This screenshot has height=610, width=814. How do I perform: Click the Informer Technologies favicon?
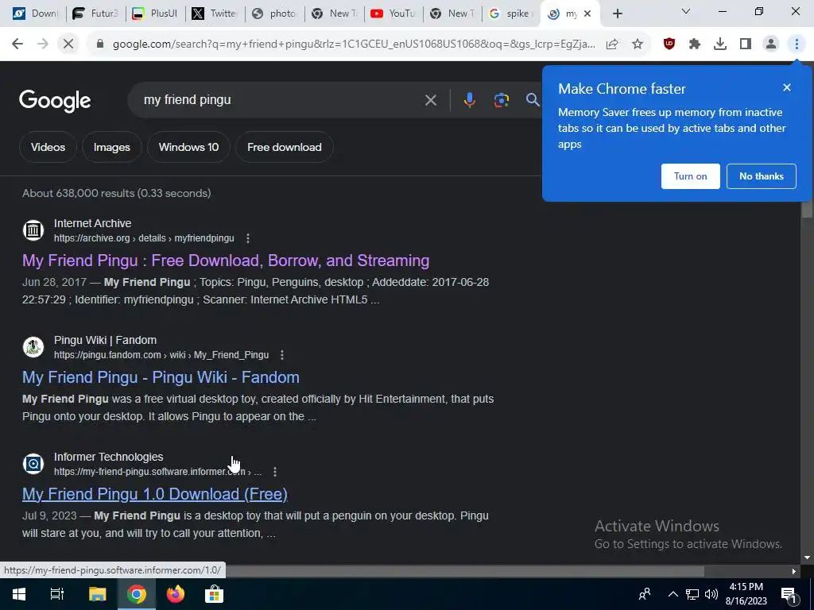[x=33, y=463]
